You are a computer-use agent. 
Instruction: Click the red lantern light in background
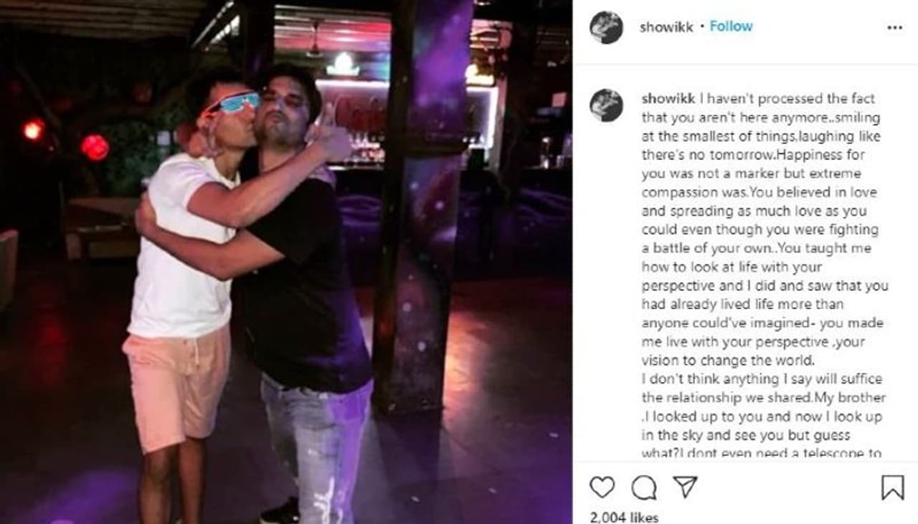(x=94, y=147)
